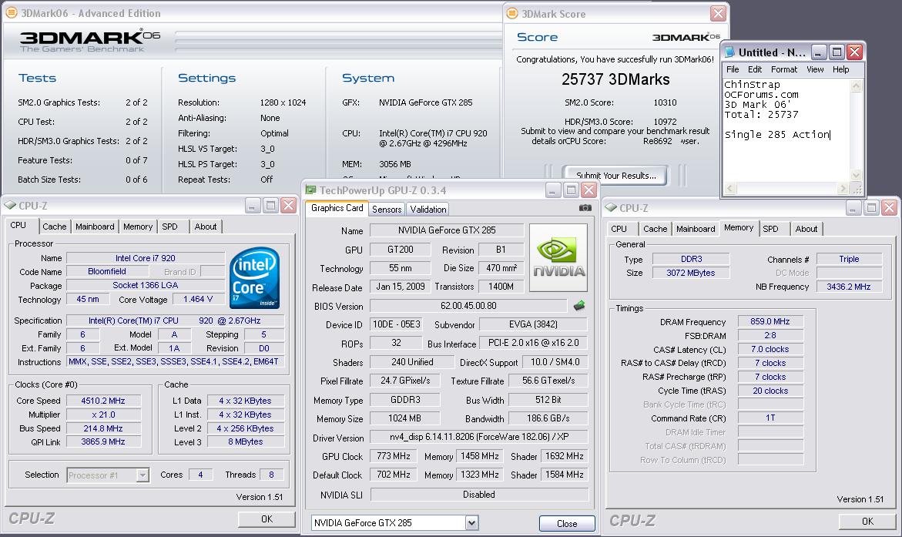
Task: Open Mainboard tab in right CPU-Z
Action: pos(696,229)
